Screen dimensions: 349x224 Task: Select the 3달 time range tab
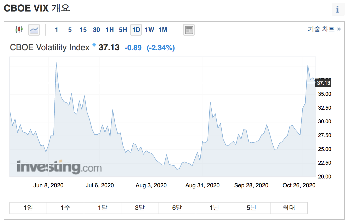(x=140, y=208)
